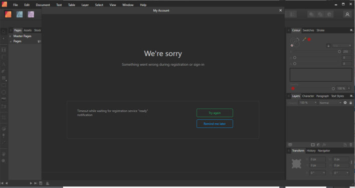Open the Select menu
Image resolution: width=355 pixels, height=188 pixels.
pos(99,5)
